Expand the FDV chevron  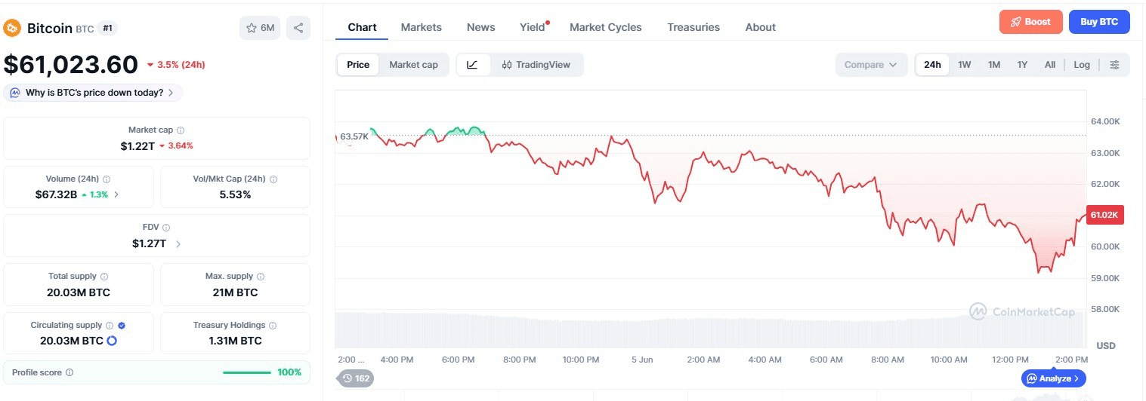coord(178,243)
